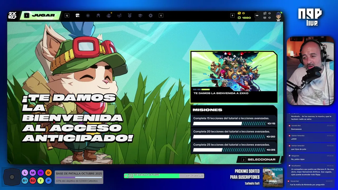This screenshot has width=338, height=190.
Task: Click the BASE DE PATALLA OCTUBRE 2025 goal widget
Action: point(79,177)
